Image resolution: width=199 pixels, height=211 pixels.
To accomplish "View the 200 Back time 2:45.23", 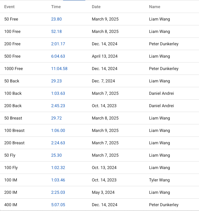I will coord(58,106).
